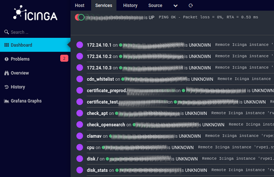This screenshot has width=274, height=177.
Task: Click green host dot in check_apt row
Action: point(116,114)
